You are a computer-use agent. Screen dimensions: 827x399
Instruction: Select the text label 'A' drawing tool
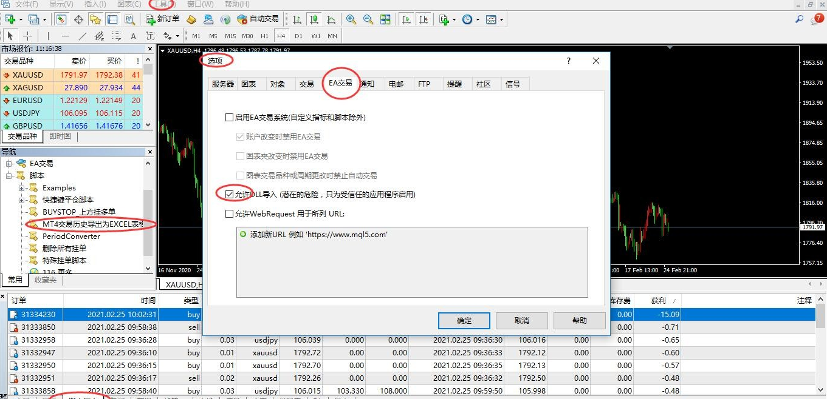pos(133,36)
